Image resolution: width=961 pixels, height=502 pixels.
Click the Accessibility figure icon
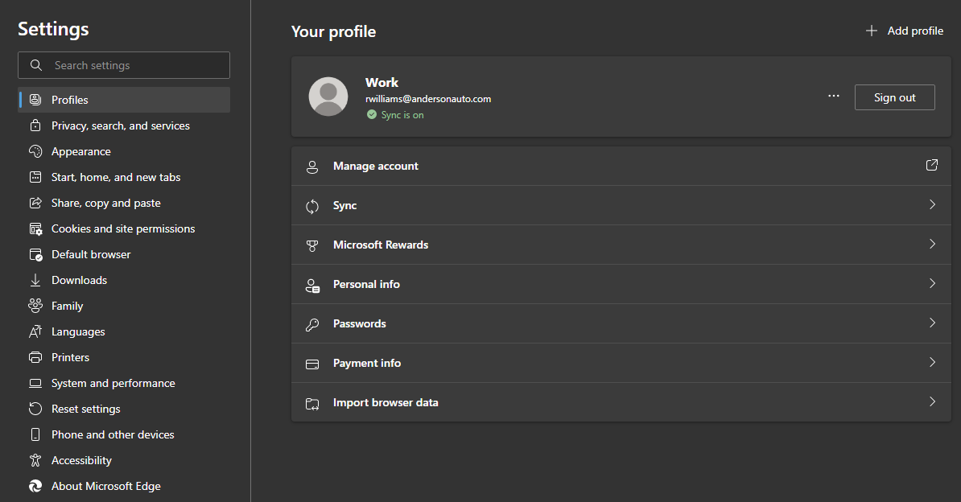pyautogui.click(x=35, y=459)
